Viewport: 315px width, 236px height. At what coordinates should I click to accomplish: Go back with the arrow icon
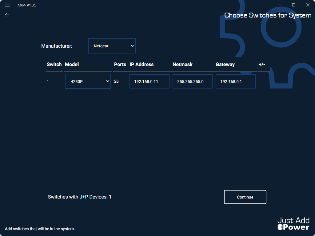click(x=7, y=15)
